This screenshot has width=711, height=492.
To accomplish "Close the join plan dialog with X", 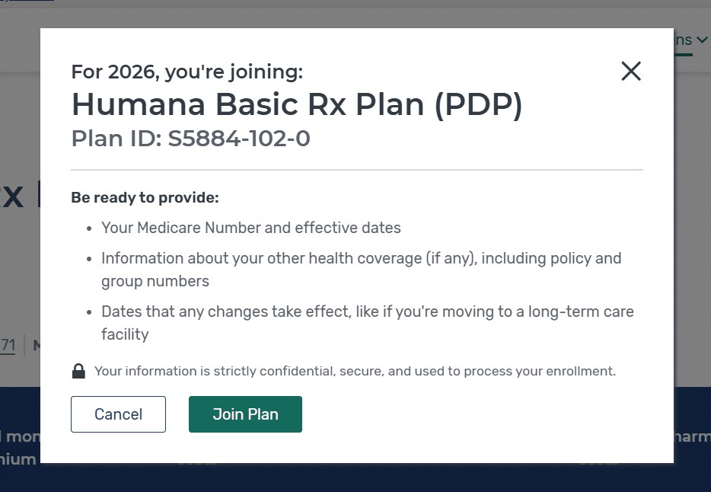I will (631, 72).
